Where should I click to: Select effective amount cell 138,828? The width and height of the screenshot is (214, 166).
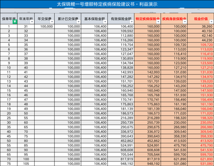tap(121, 68)
